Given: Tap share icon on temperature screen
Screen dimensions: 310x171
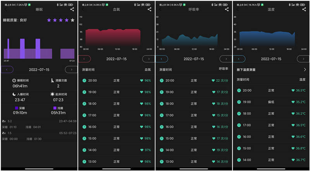Looking at the screenshot, I should point(304,9).
